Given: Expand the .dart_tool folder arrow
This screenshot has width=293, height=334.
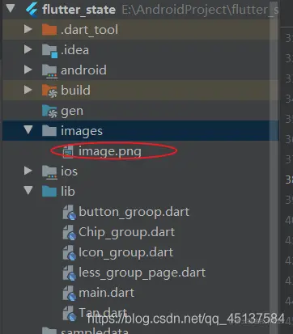Looking at the screenshot, I should (x=28, y=29).
